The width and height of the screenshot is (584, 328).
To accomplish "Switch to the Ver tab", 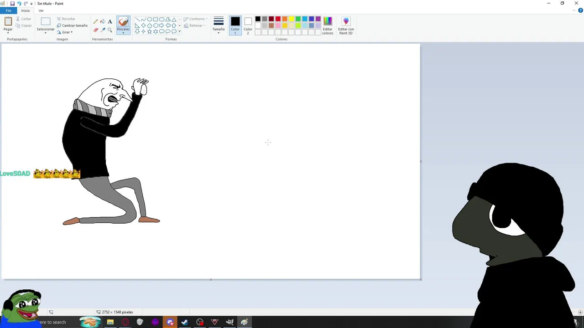I will point(41,10).
